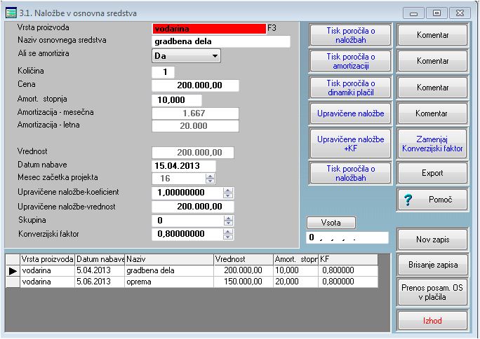Click the app icon in the title bar

[x=11, y=13]
